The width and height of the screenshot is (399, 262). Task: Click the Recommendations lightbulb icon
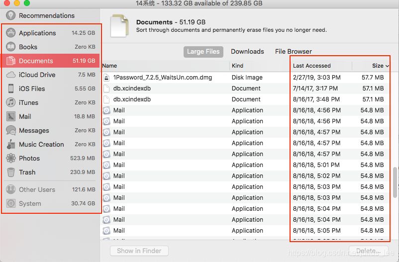(x=10, y=15)
